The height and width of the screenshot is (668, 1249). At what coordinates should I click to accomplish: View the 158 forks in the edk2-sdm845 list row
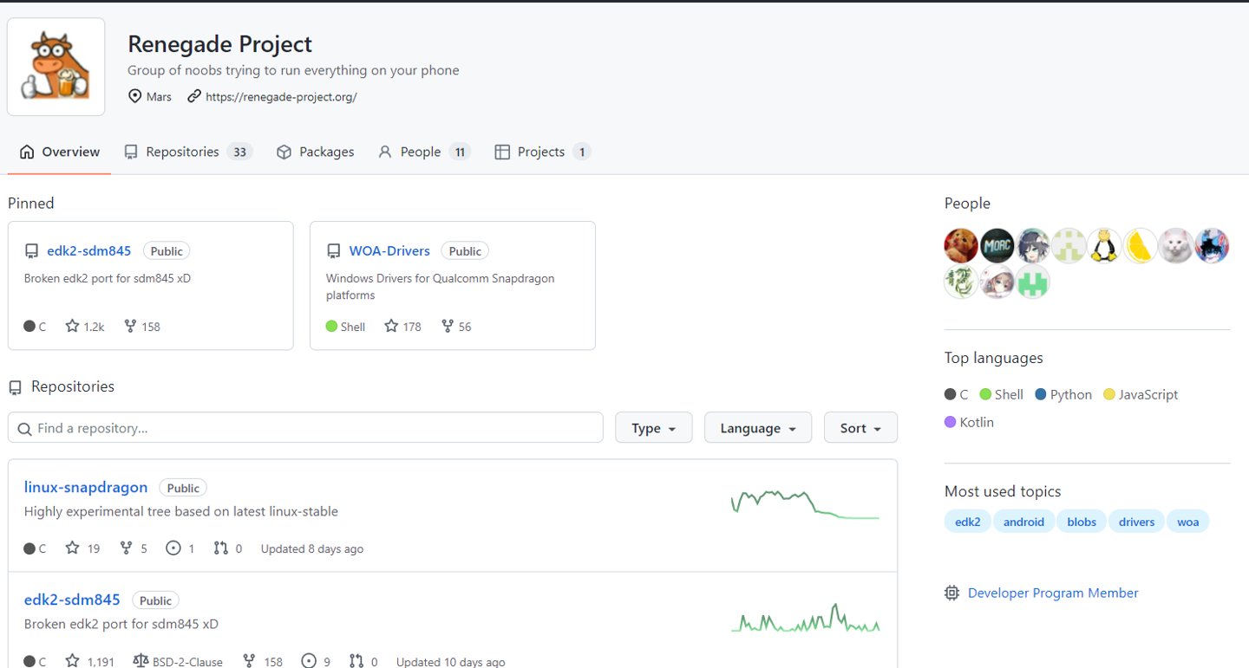[263, 661]
